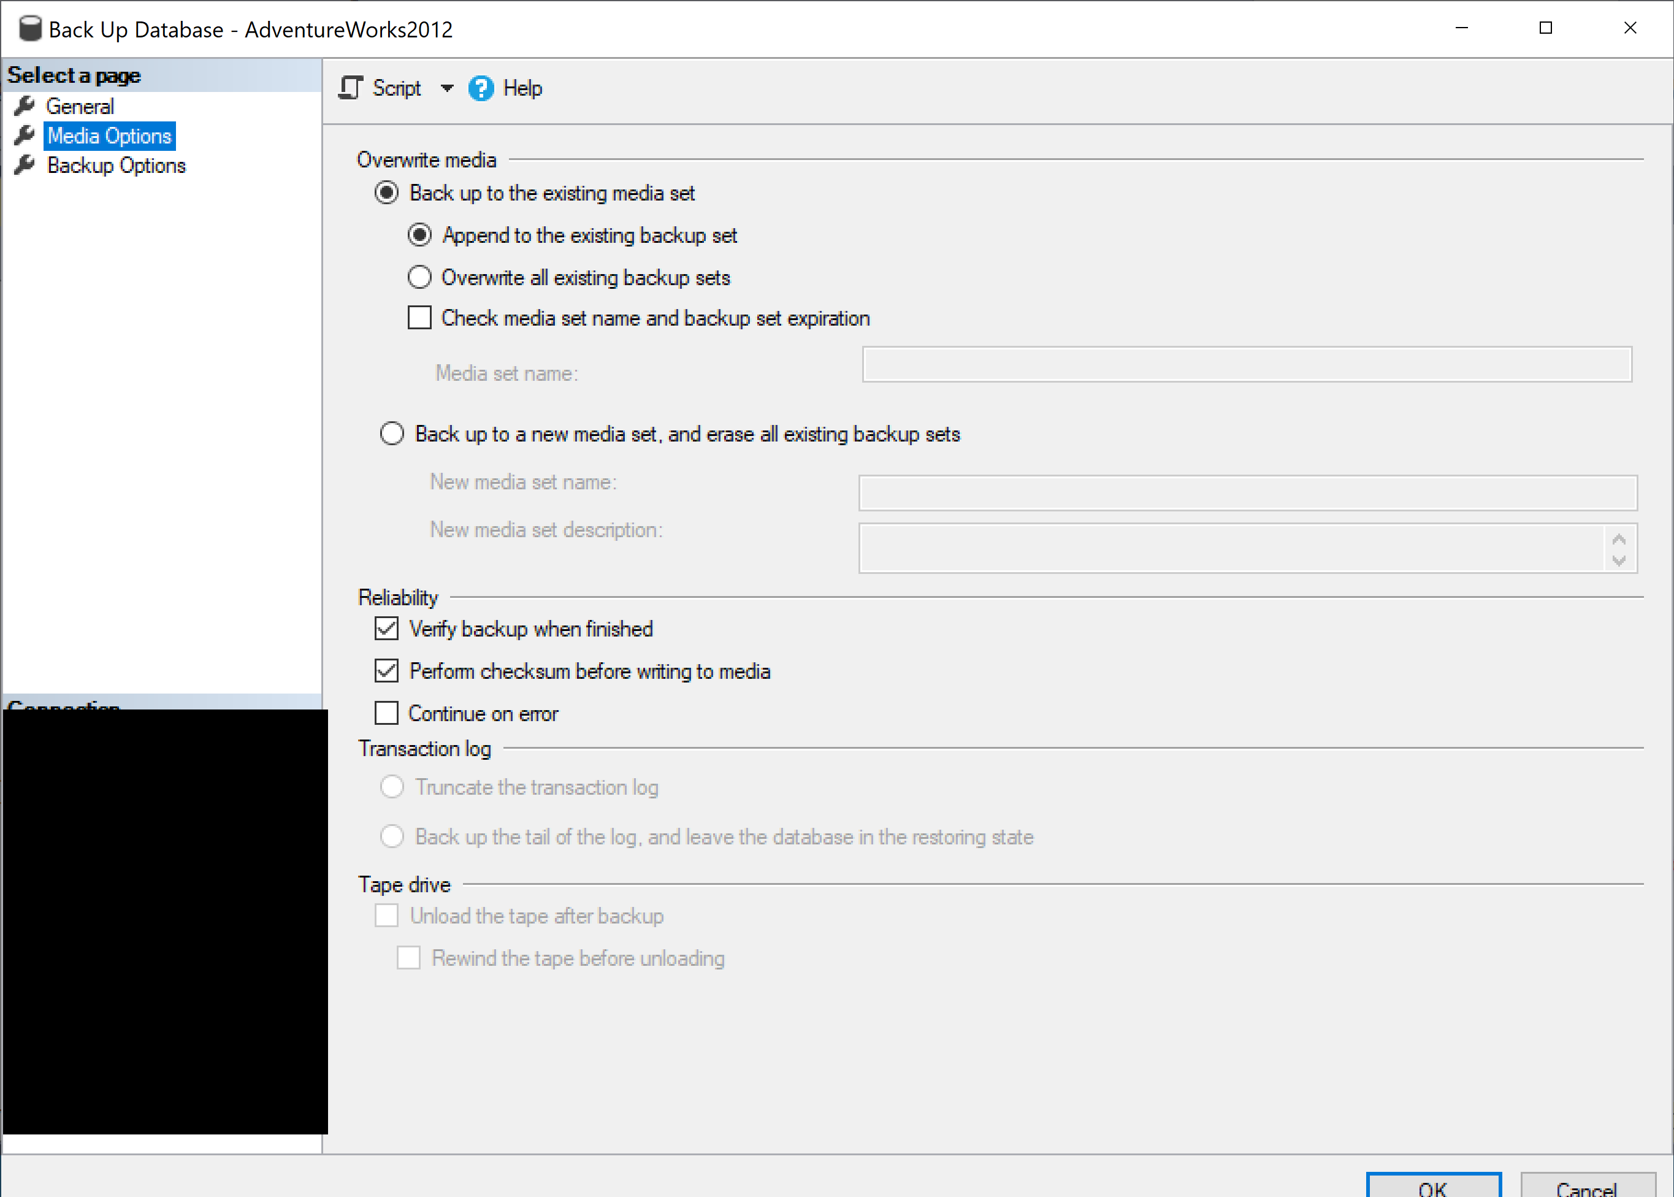Maximize the Back Up Database window
Screen dimensions: 1674x1197
(1546, 28)
